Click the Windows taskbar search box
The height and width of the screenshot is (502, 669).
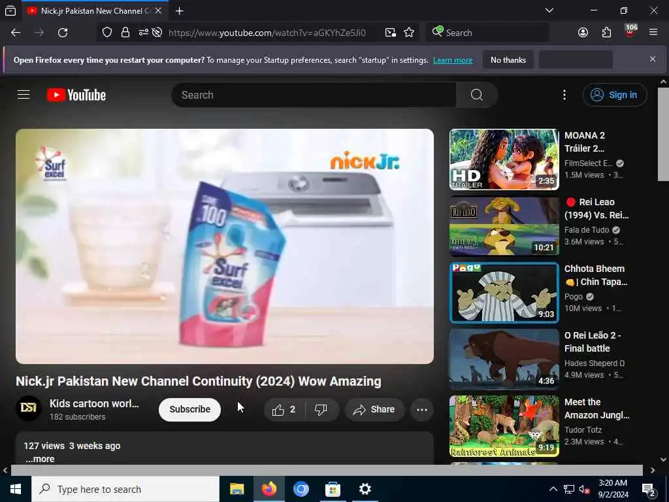[125, 489]
